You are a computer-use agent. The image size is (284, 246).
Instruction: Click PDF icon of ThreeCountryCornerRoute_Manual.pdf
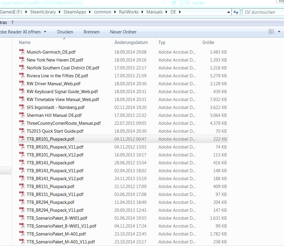(x=22, y=123)
